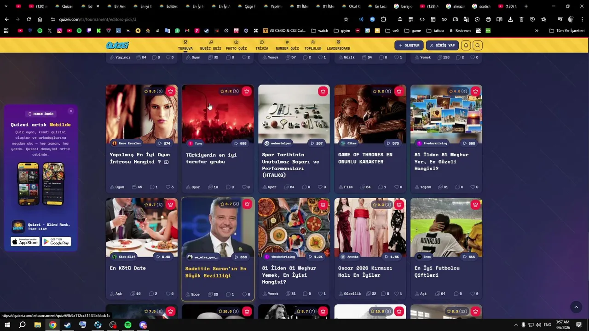
Task: Open the Photo Quiz tab
Action: coord(236,45)
